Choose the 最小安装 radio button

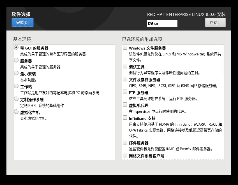16,73
